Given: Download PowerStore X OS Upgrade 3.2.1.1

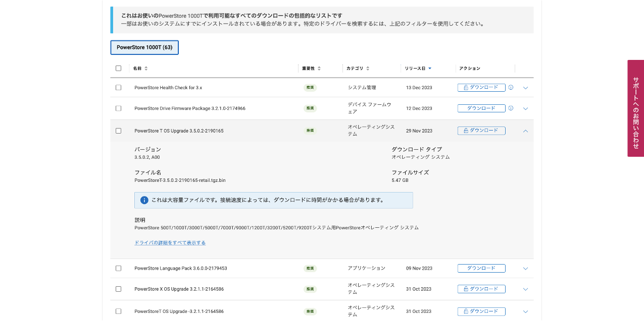Looking at the screenshot, I should pyautogui.click(x=481, y=289).
